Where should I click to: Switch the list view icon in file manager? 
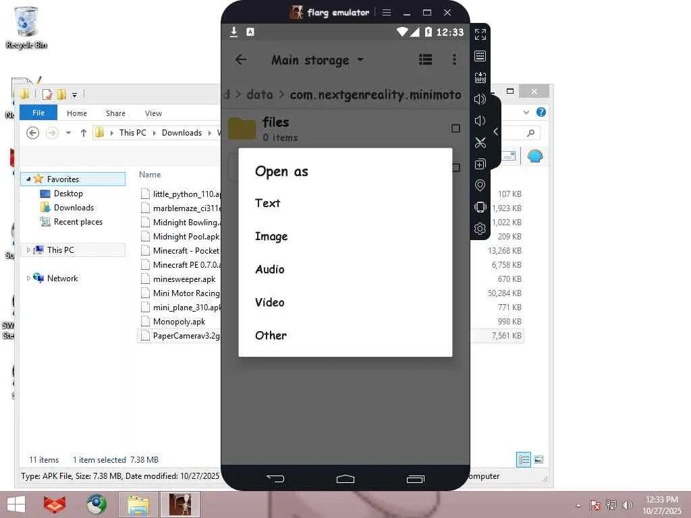[x=425, y=59]
